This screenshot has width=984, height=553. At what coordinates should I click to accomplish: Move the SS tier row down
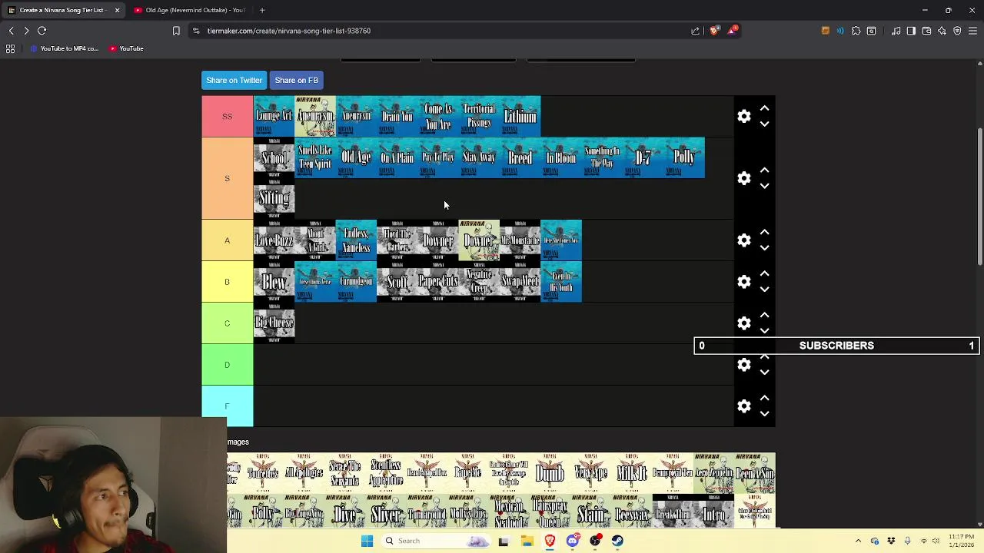pos(764,124)
